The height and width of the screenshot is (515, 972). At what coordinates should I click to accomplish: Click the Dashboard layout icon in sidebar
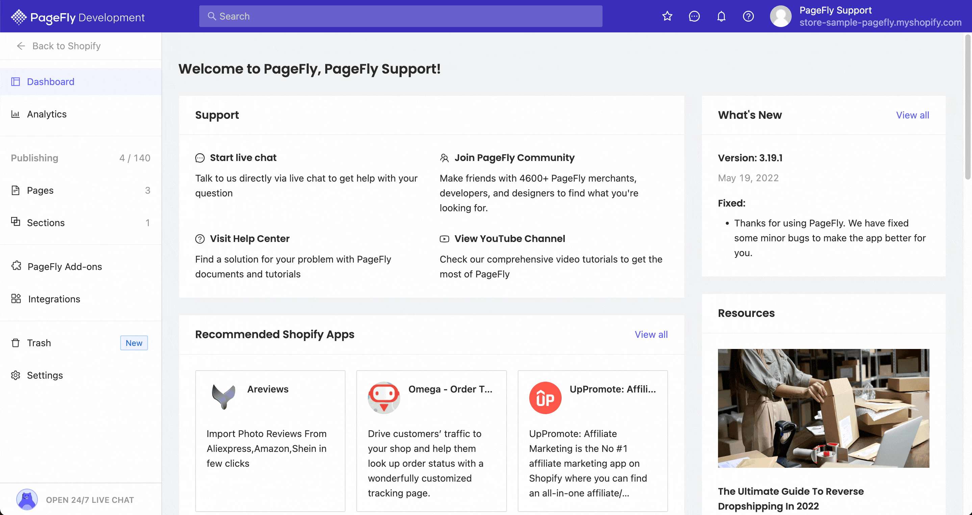click(16, 82)
